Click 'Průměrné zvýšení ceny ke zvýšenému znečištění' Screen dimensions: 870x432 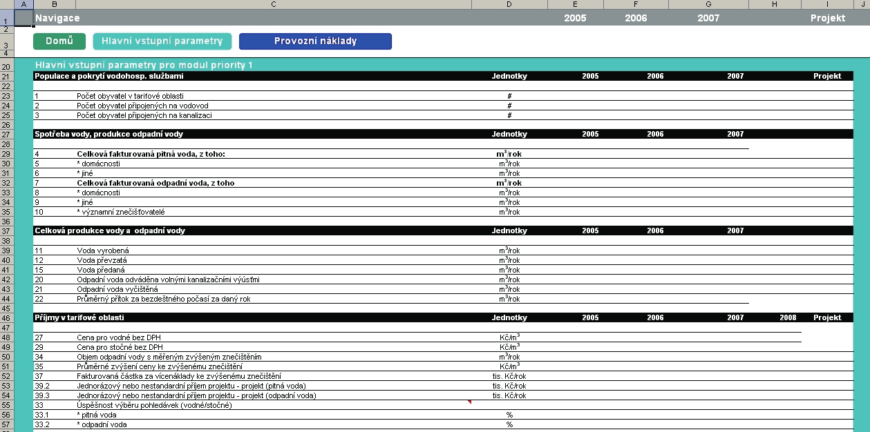click(160, 366)
